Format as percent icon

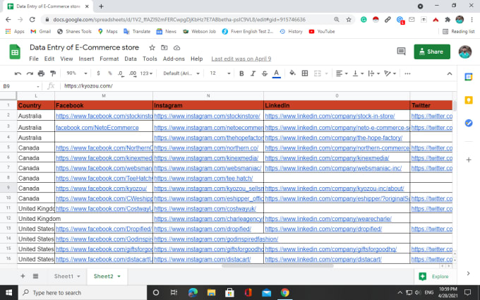(109, 73)
